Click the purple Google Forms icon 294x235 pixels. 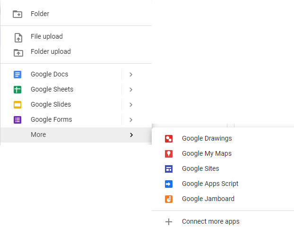click(17, 120)
